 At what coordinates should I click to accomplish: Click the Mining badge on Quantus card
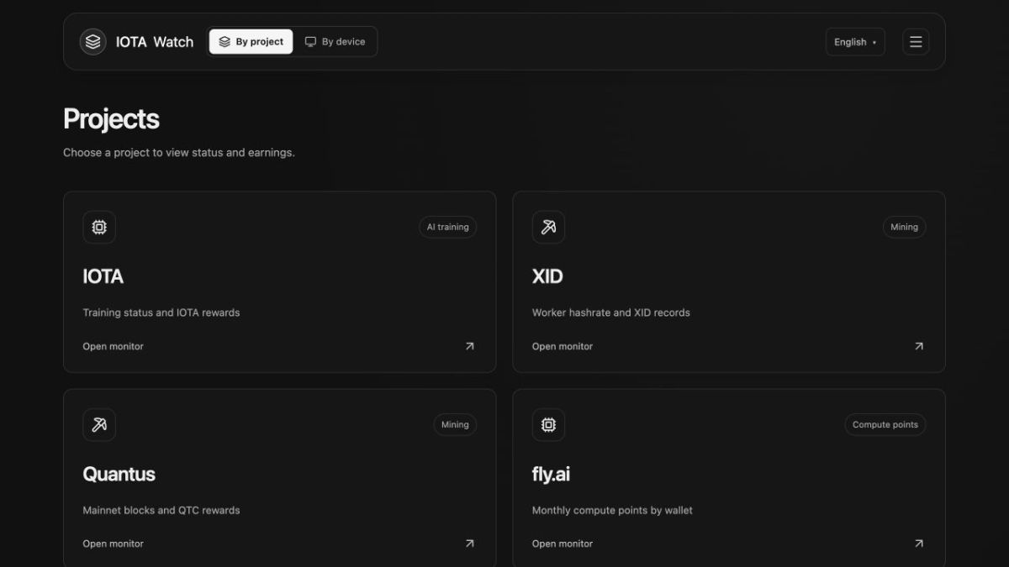[455, 424]
